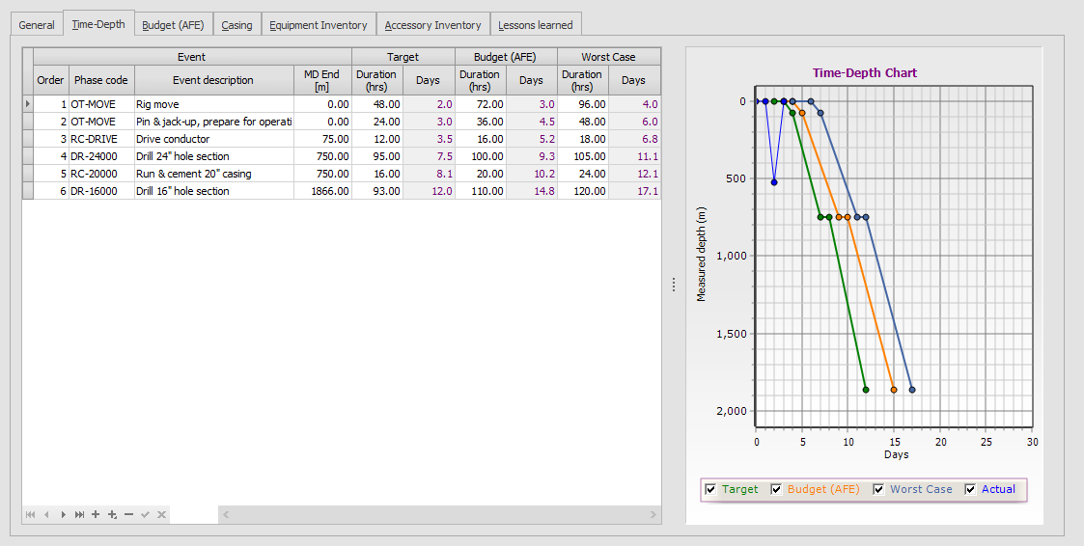Cancel edit with the X navigator icon

(x=161, y=515)
